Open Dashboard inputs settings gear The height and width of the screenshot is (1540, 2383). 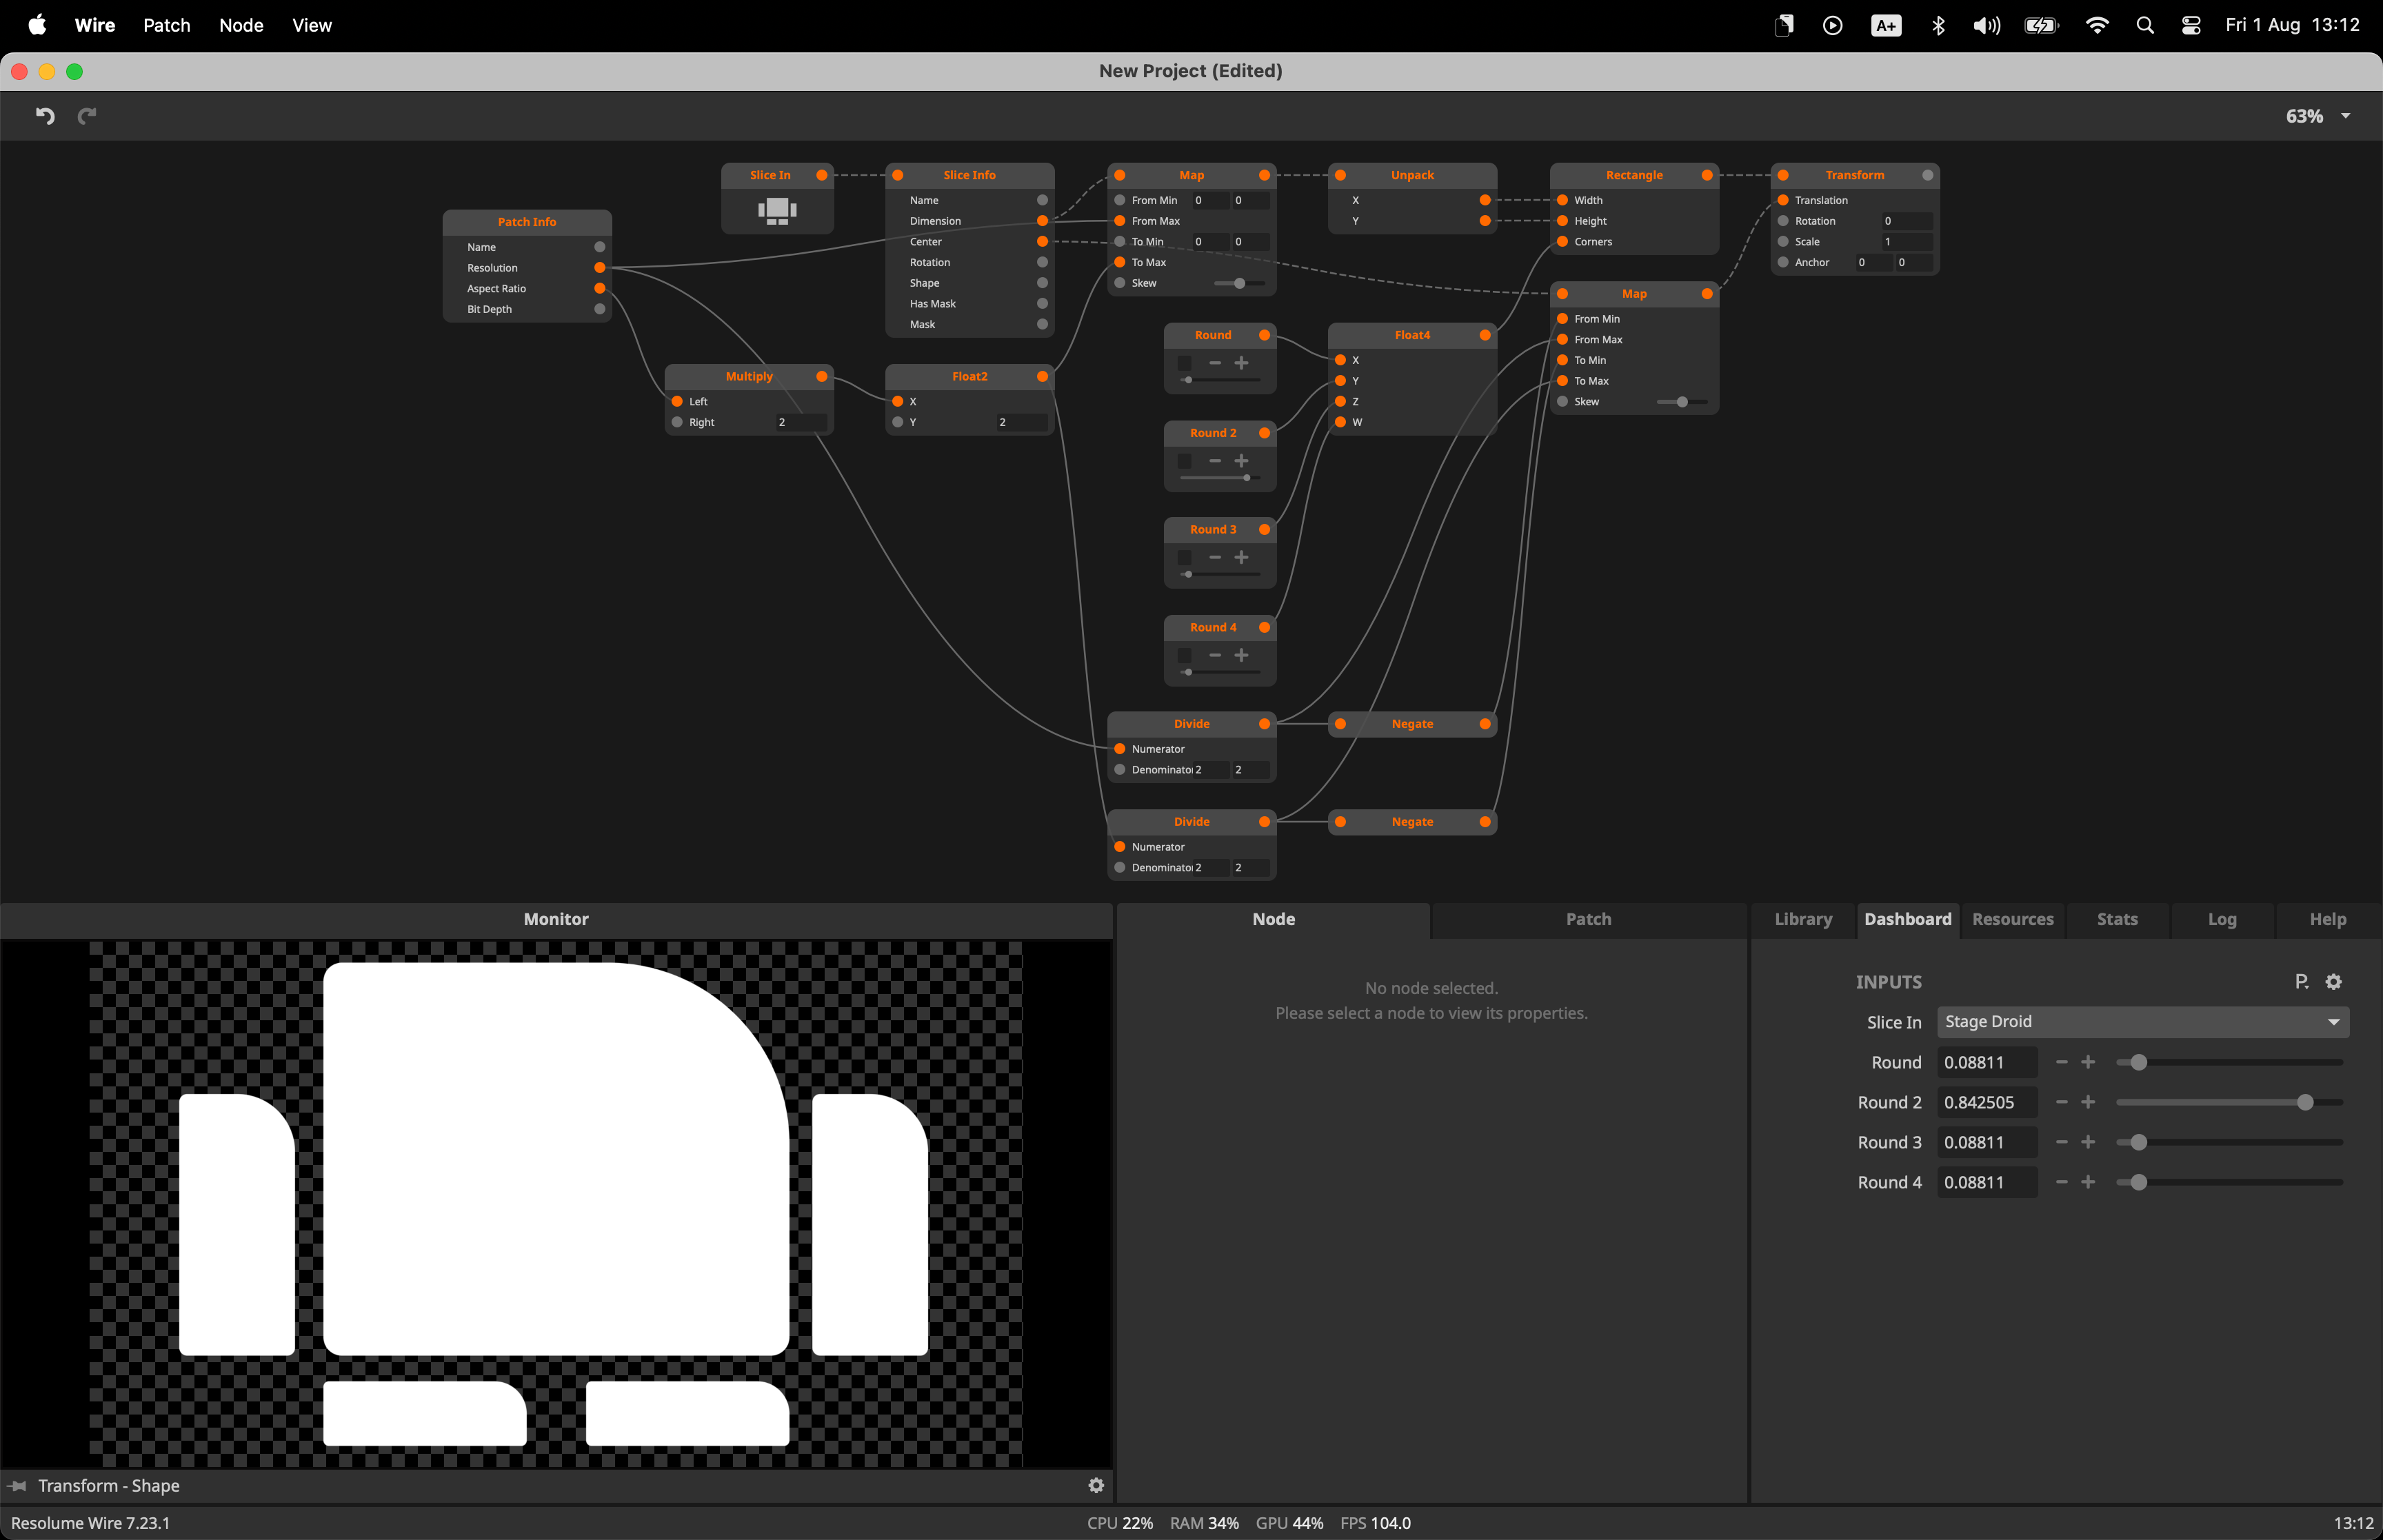coord(2333,982)
